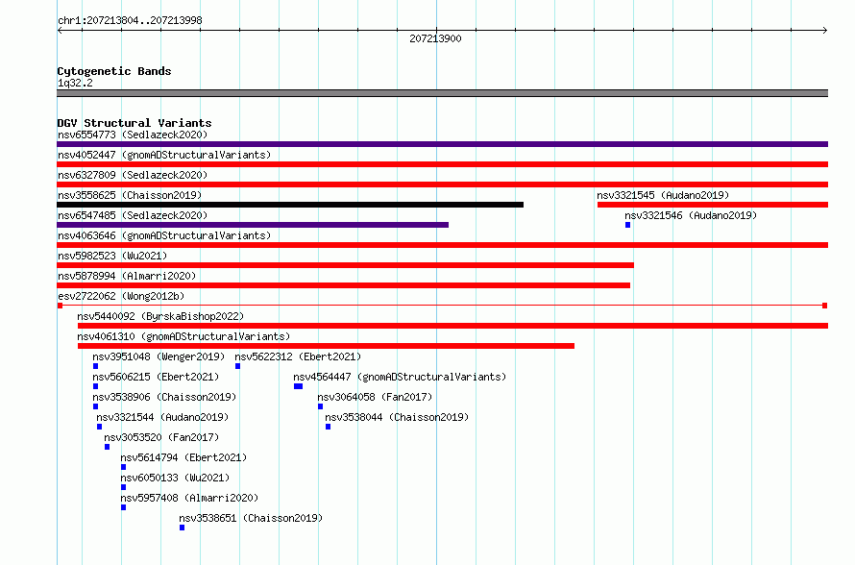Open the nsv5606215 (Ebert2021) label
This screenshot has width=855, height=565.
(156, 377)
